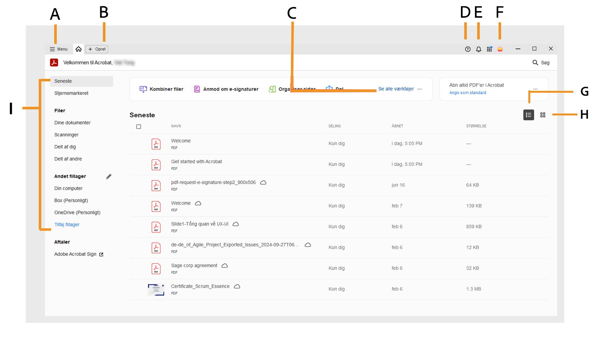Expand the tools overflow three dots
590x348 pixels.
click(x=420, y=89)
